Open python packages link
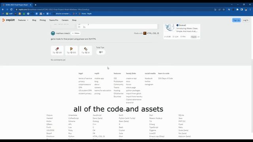Screen dimensions: 253x142 click(133, 90)
